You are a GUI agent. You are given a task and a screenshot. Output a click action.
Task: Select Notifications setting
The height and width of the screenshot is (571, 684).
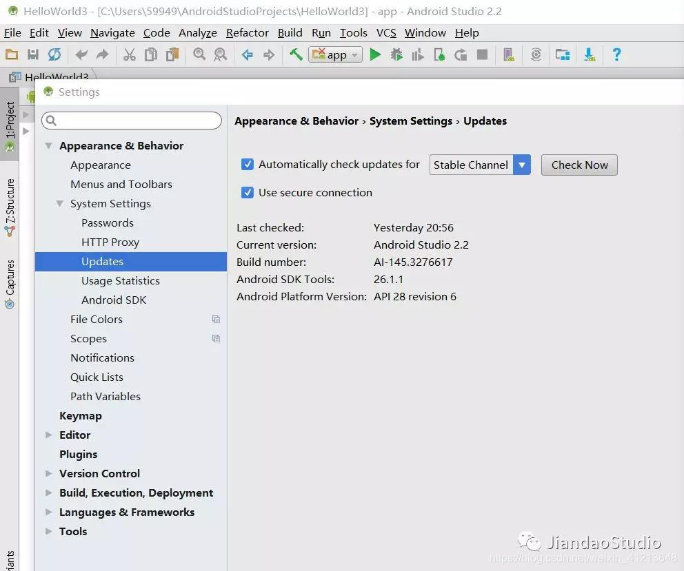pyautogui.click(x=103, y=358)
